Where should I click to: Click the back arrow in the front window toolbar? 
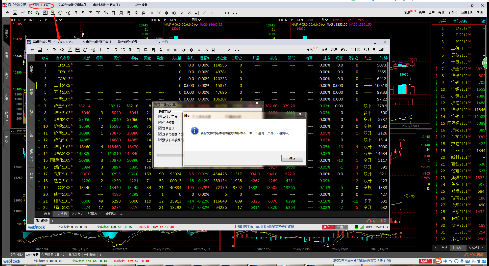click(x=32, y=50)
